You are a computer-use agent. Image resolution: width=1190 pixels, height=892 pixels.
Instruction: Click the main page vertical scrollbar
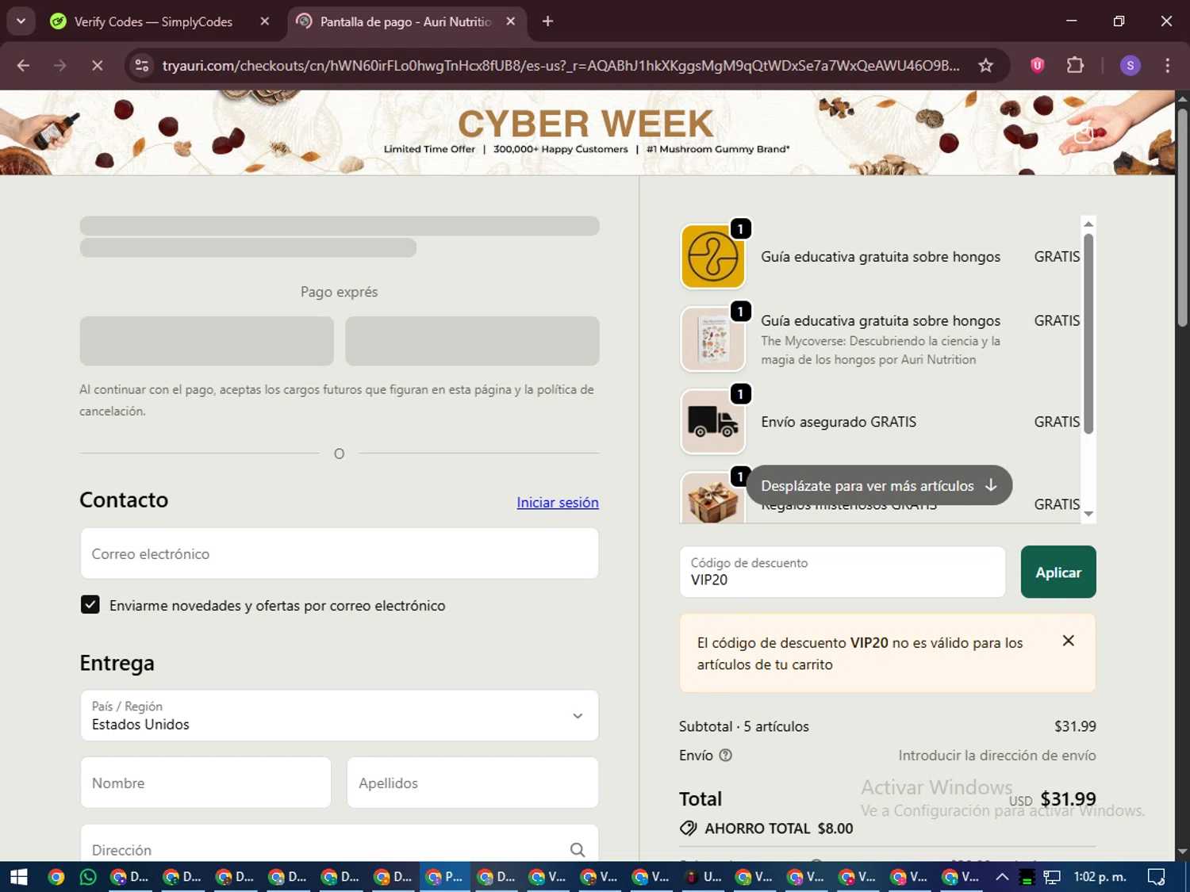[1182, 218]
